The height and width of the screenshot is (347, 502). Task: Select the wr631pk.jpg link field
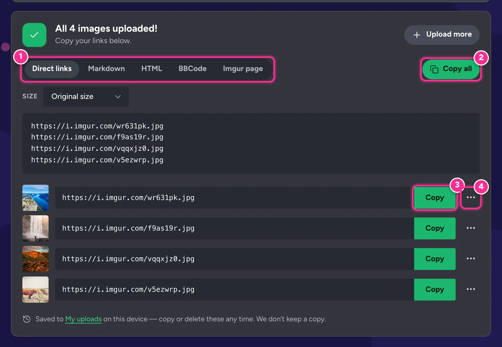(x=234, y=197)
